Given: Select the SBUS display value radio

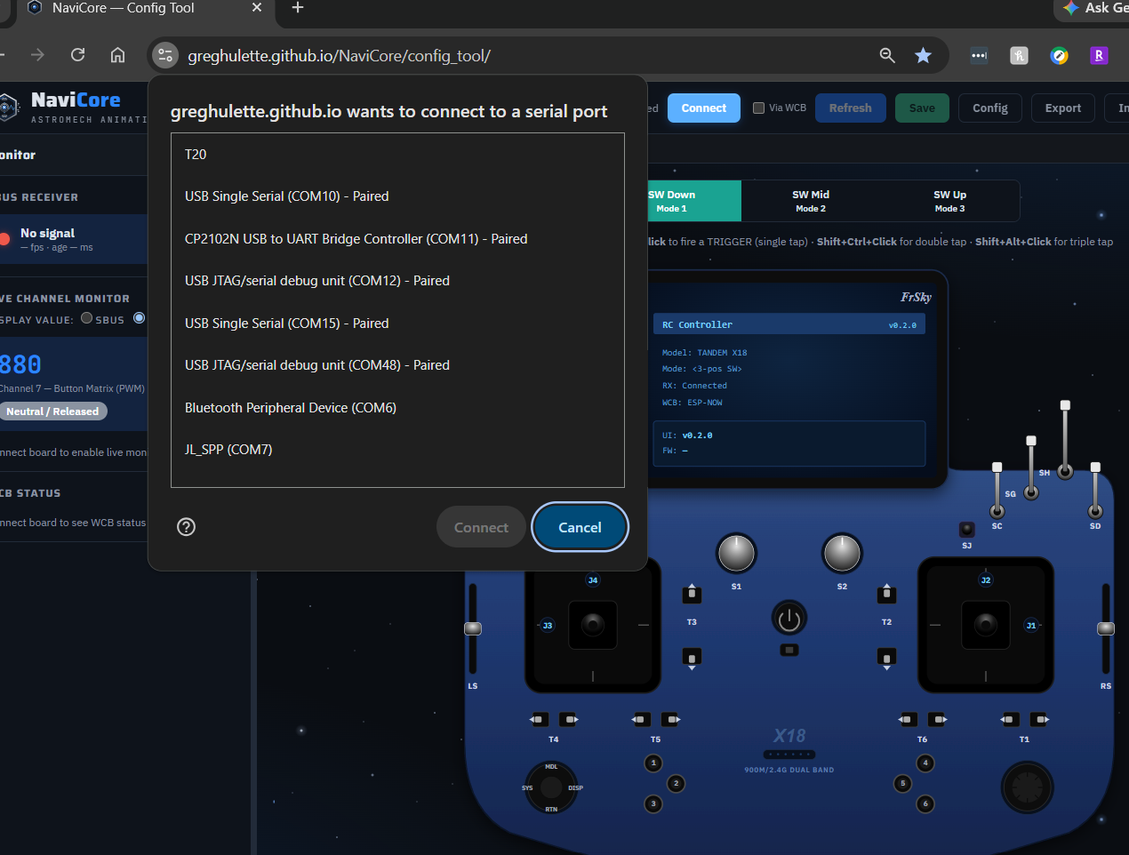Looking at the screenshot, I should (86, 318).
